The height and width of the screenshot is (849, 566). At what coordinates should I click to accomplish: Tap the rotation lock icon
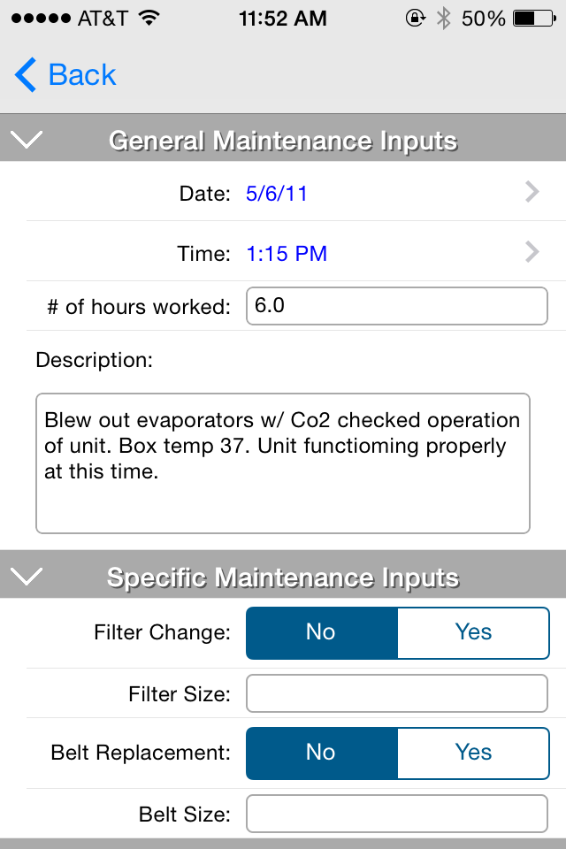tap(416, 18)
